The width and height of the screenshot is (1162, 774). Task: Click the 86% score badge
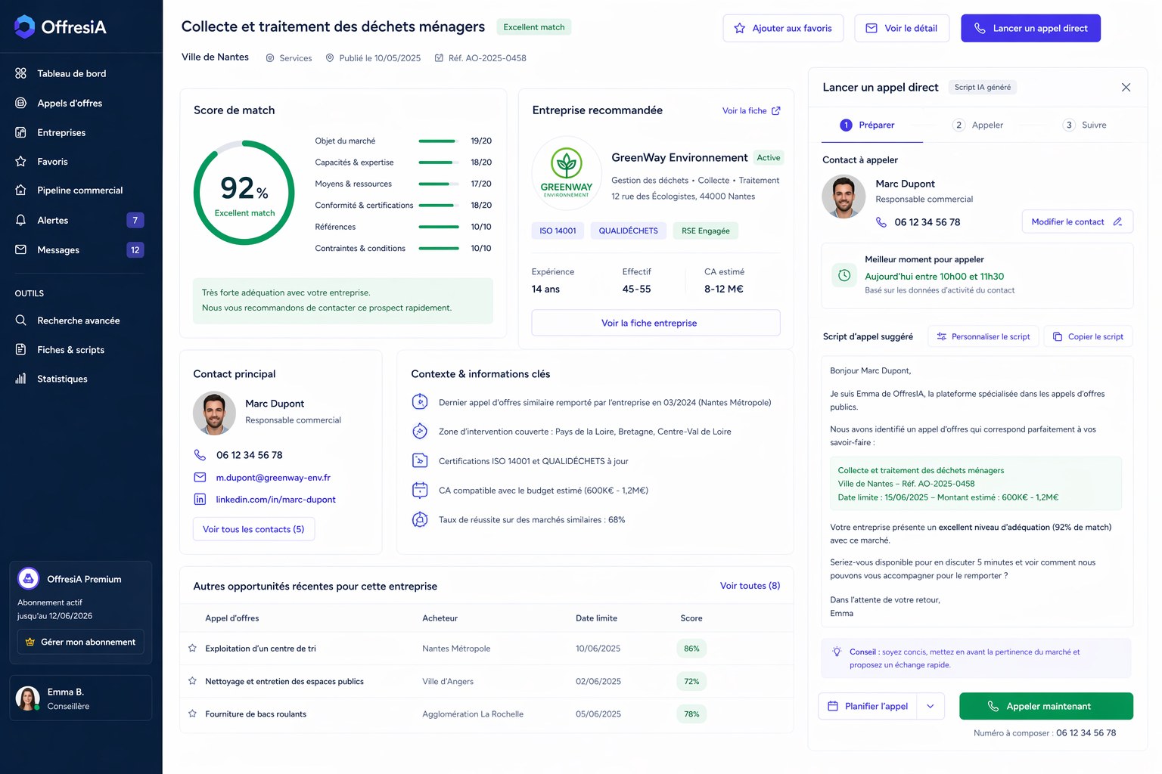click(x=691, y=649)
